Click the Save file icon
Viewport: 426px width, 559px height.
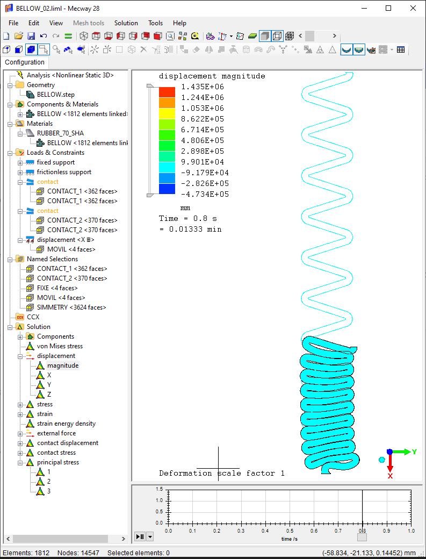click(x=31, y=36)
